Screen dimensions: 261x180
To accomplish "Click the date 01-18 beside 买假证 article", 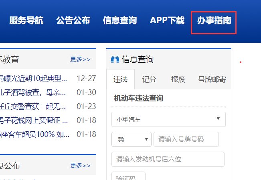I will pyautogui.click(x=86, y=120).
